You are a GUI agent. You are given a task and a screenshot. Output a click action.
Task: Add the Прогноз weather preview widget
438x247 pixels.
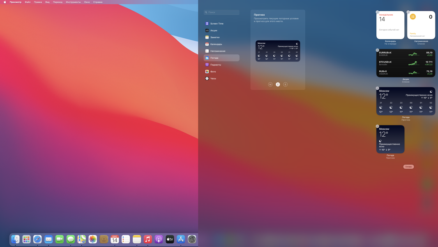point(278,51)
